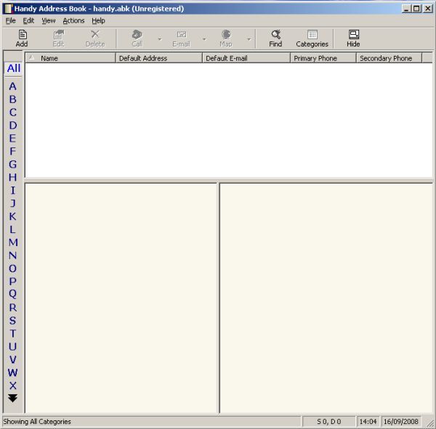Filter contacts by letter S
This screenshot has width=436, height=429.
[x=13, y=321]
